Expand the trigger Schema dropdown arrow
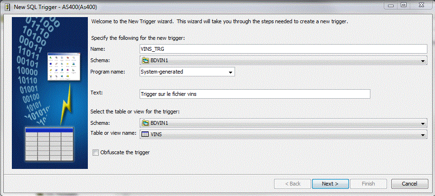The height and width of the screenshot is (196, 435). coord(423,61)
